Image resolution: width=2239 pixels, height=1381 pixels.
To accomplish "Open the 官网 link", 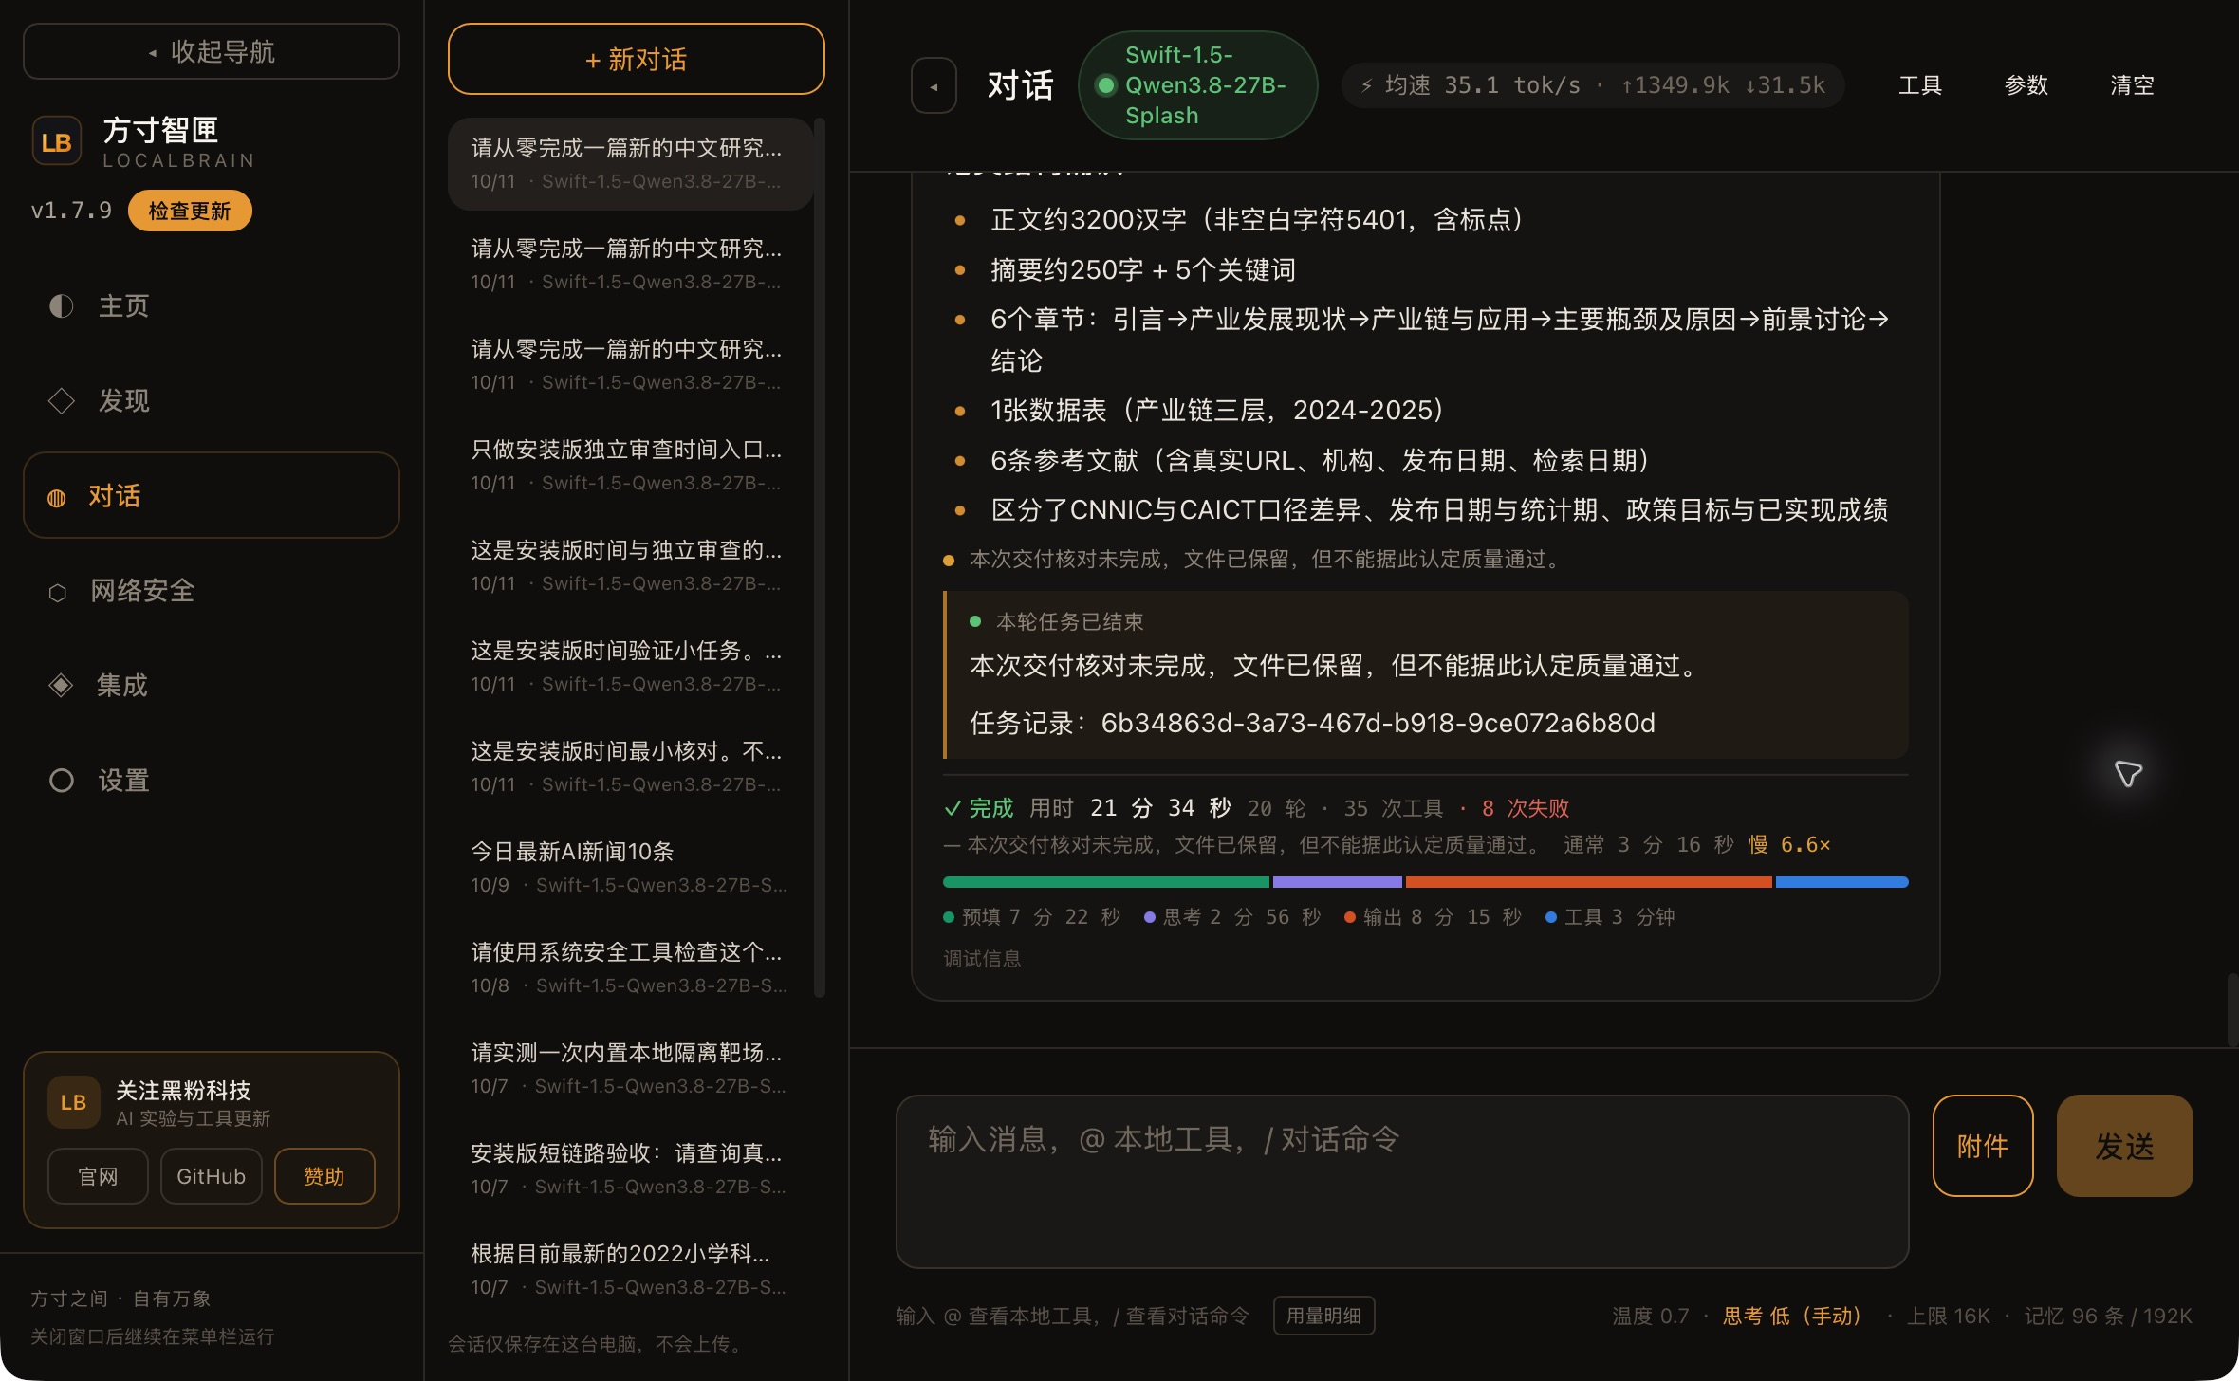I will pos(98,1176).
